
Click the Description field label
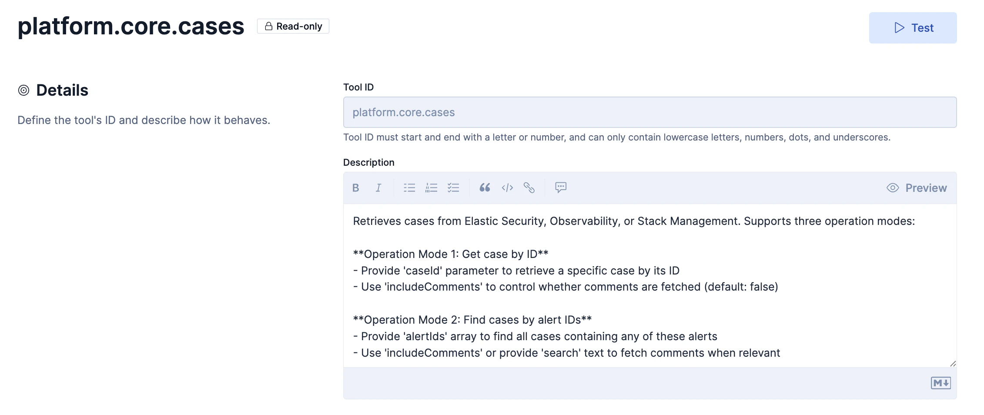(368, 163)
